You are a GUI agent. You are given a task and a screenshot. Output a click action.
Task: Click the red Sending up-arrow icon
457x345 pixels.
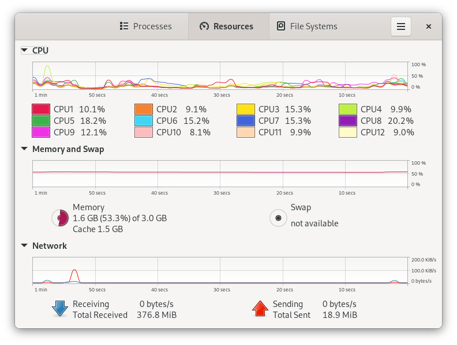tap(261, 309)
